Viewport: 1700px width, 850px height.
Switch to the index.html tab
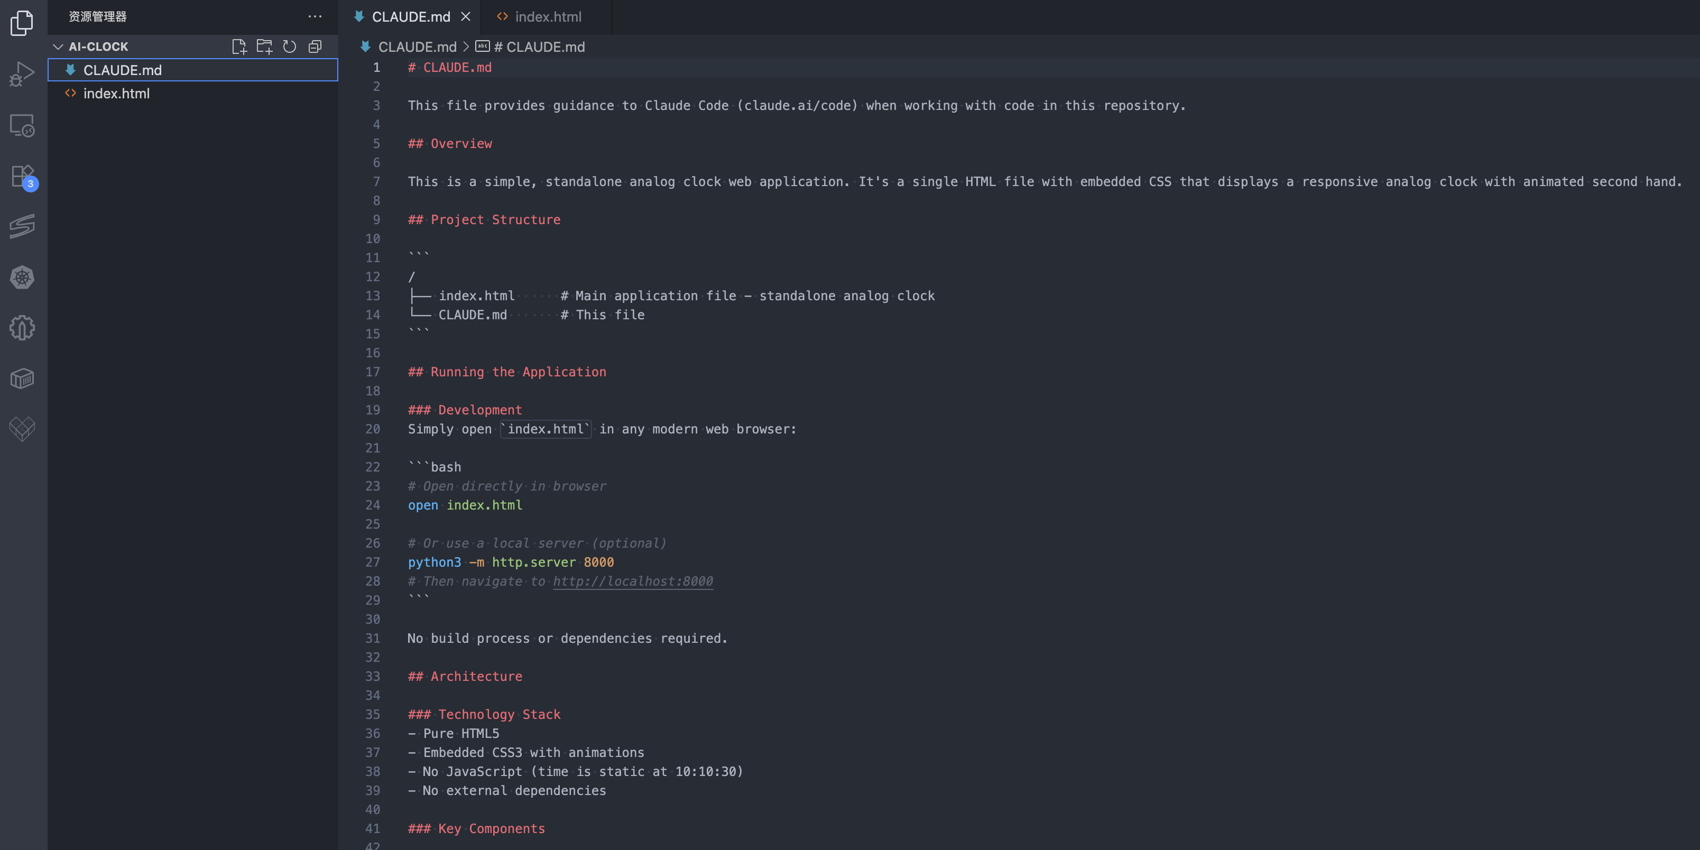pos(547,17)
